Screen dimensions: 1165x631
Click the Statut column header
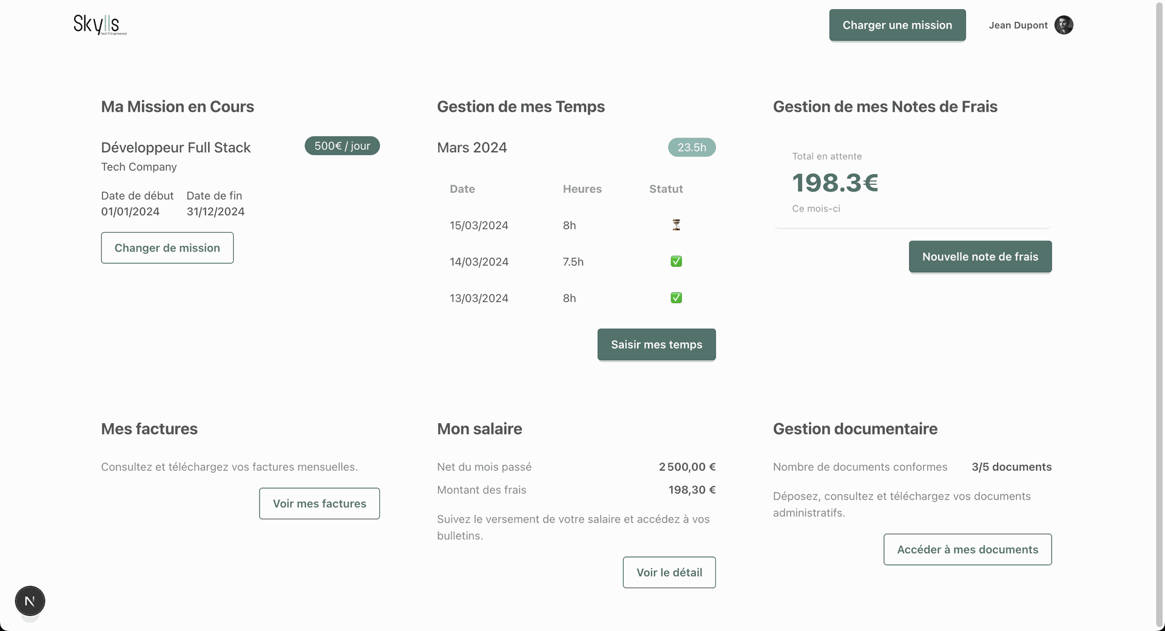pos(666,189)
